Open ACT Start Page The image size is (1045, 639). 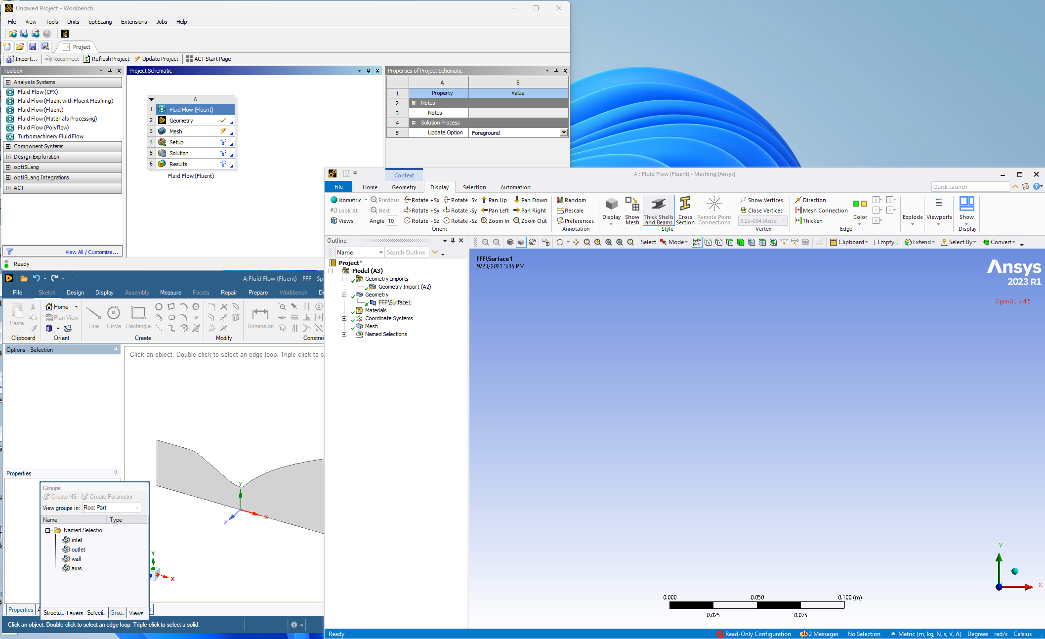208,59
